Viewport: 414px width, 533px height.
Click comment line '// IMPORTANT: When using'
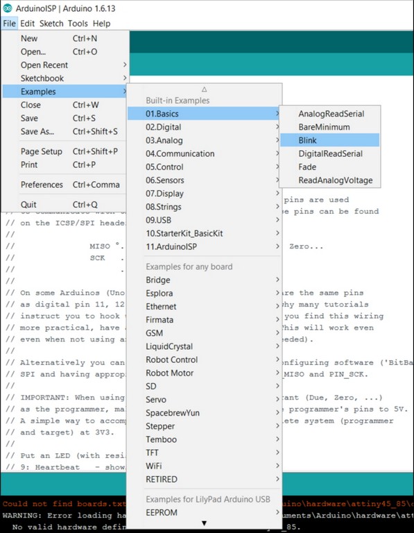click(65, 398)
